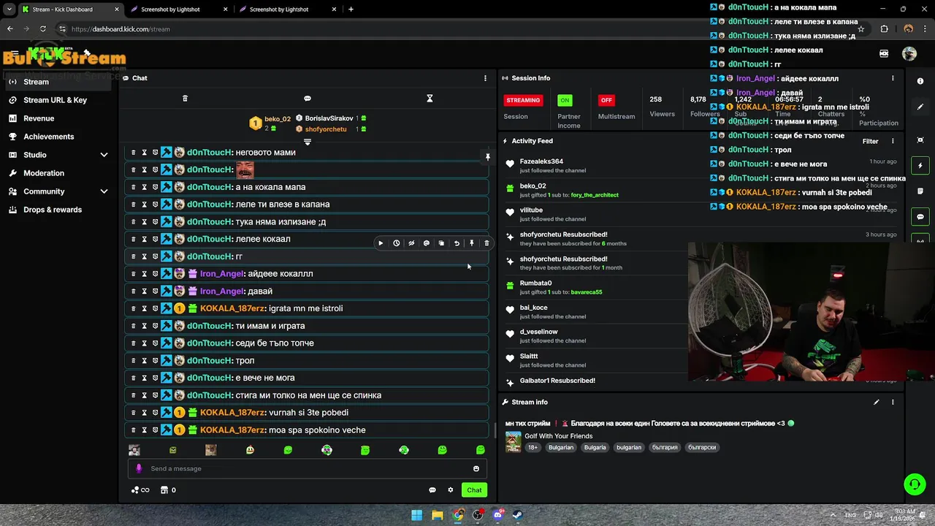Toggle the Partner Income ON badge
This screenshot has width=935, height=526.
(x=565, y=100)
